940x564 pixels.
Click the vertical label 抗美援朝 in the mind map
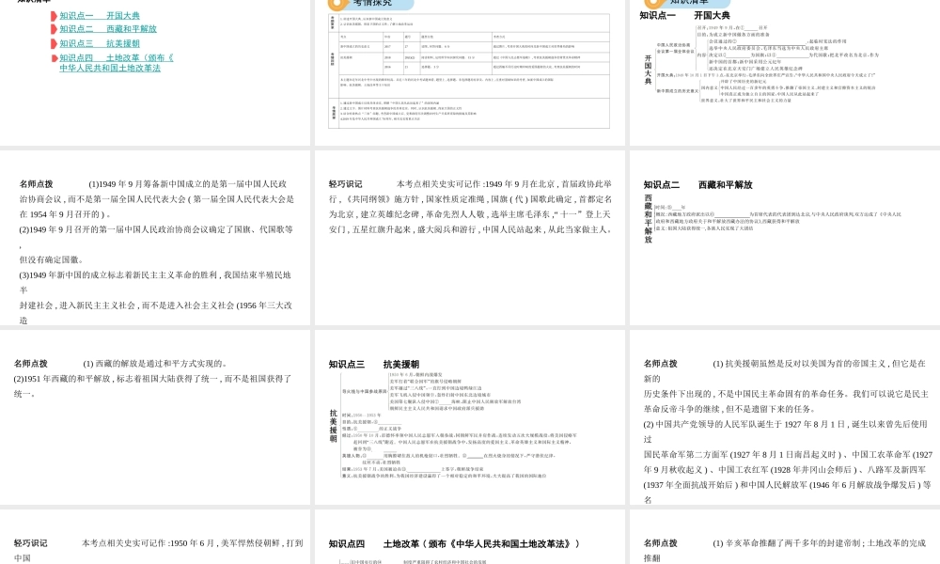click(x=334, y=426)
